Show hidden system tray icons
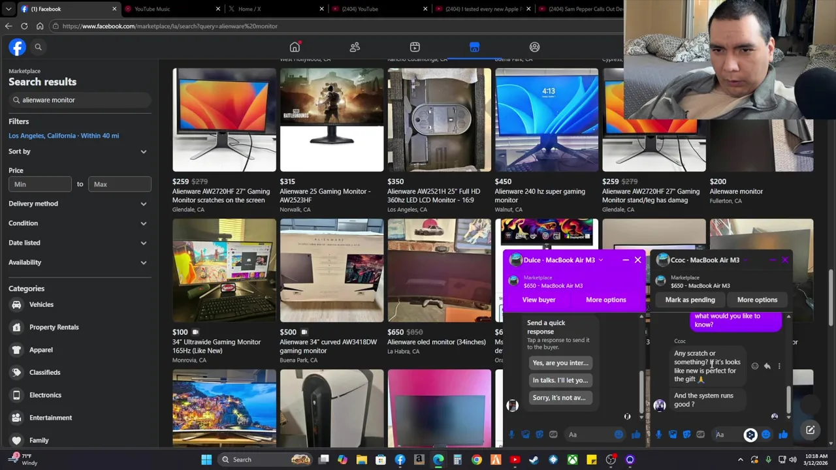836x470 pixels. (740, 460)
